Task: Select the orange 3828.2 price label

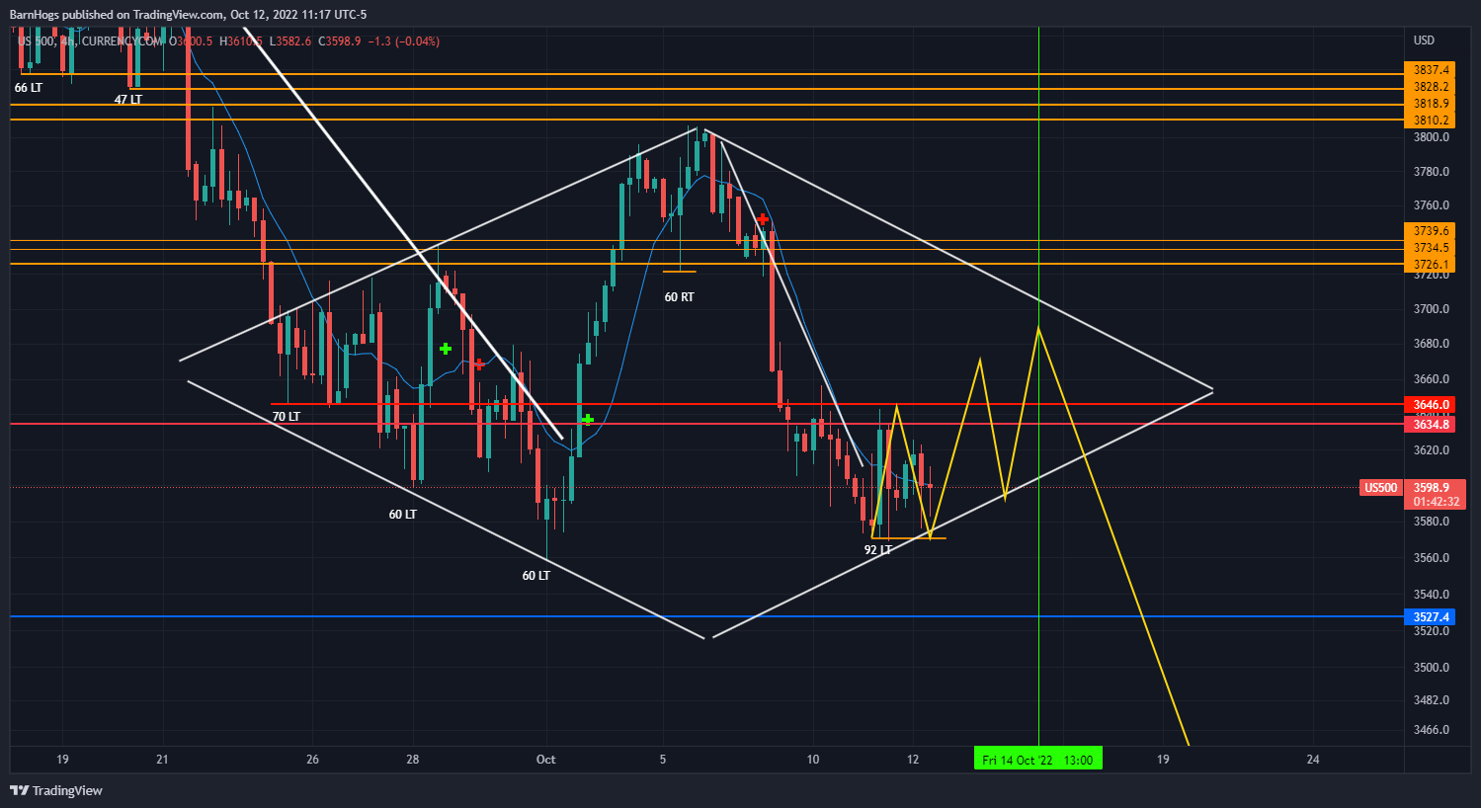Action: tap(1431, 87)
